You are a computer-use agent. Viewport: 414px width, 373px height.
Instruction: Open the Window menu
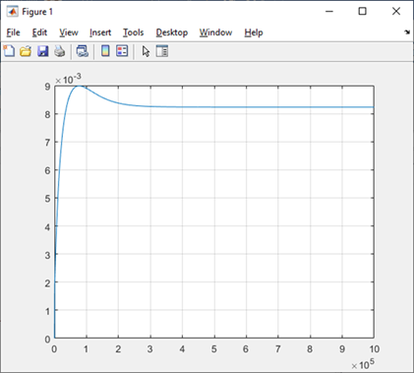[x=215, y=32]
